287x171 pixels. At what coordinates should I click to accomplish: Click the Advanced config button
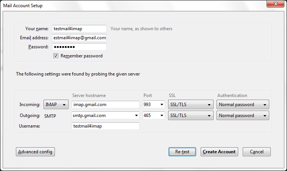(x=35, y=152)
